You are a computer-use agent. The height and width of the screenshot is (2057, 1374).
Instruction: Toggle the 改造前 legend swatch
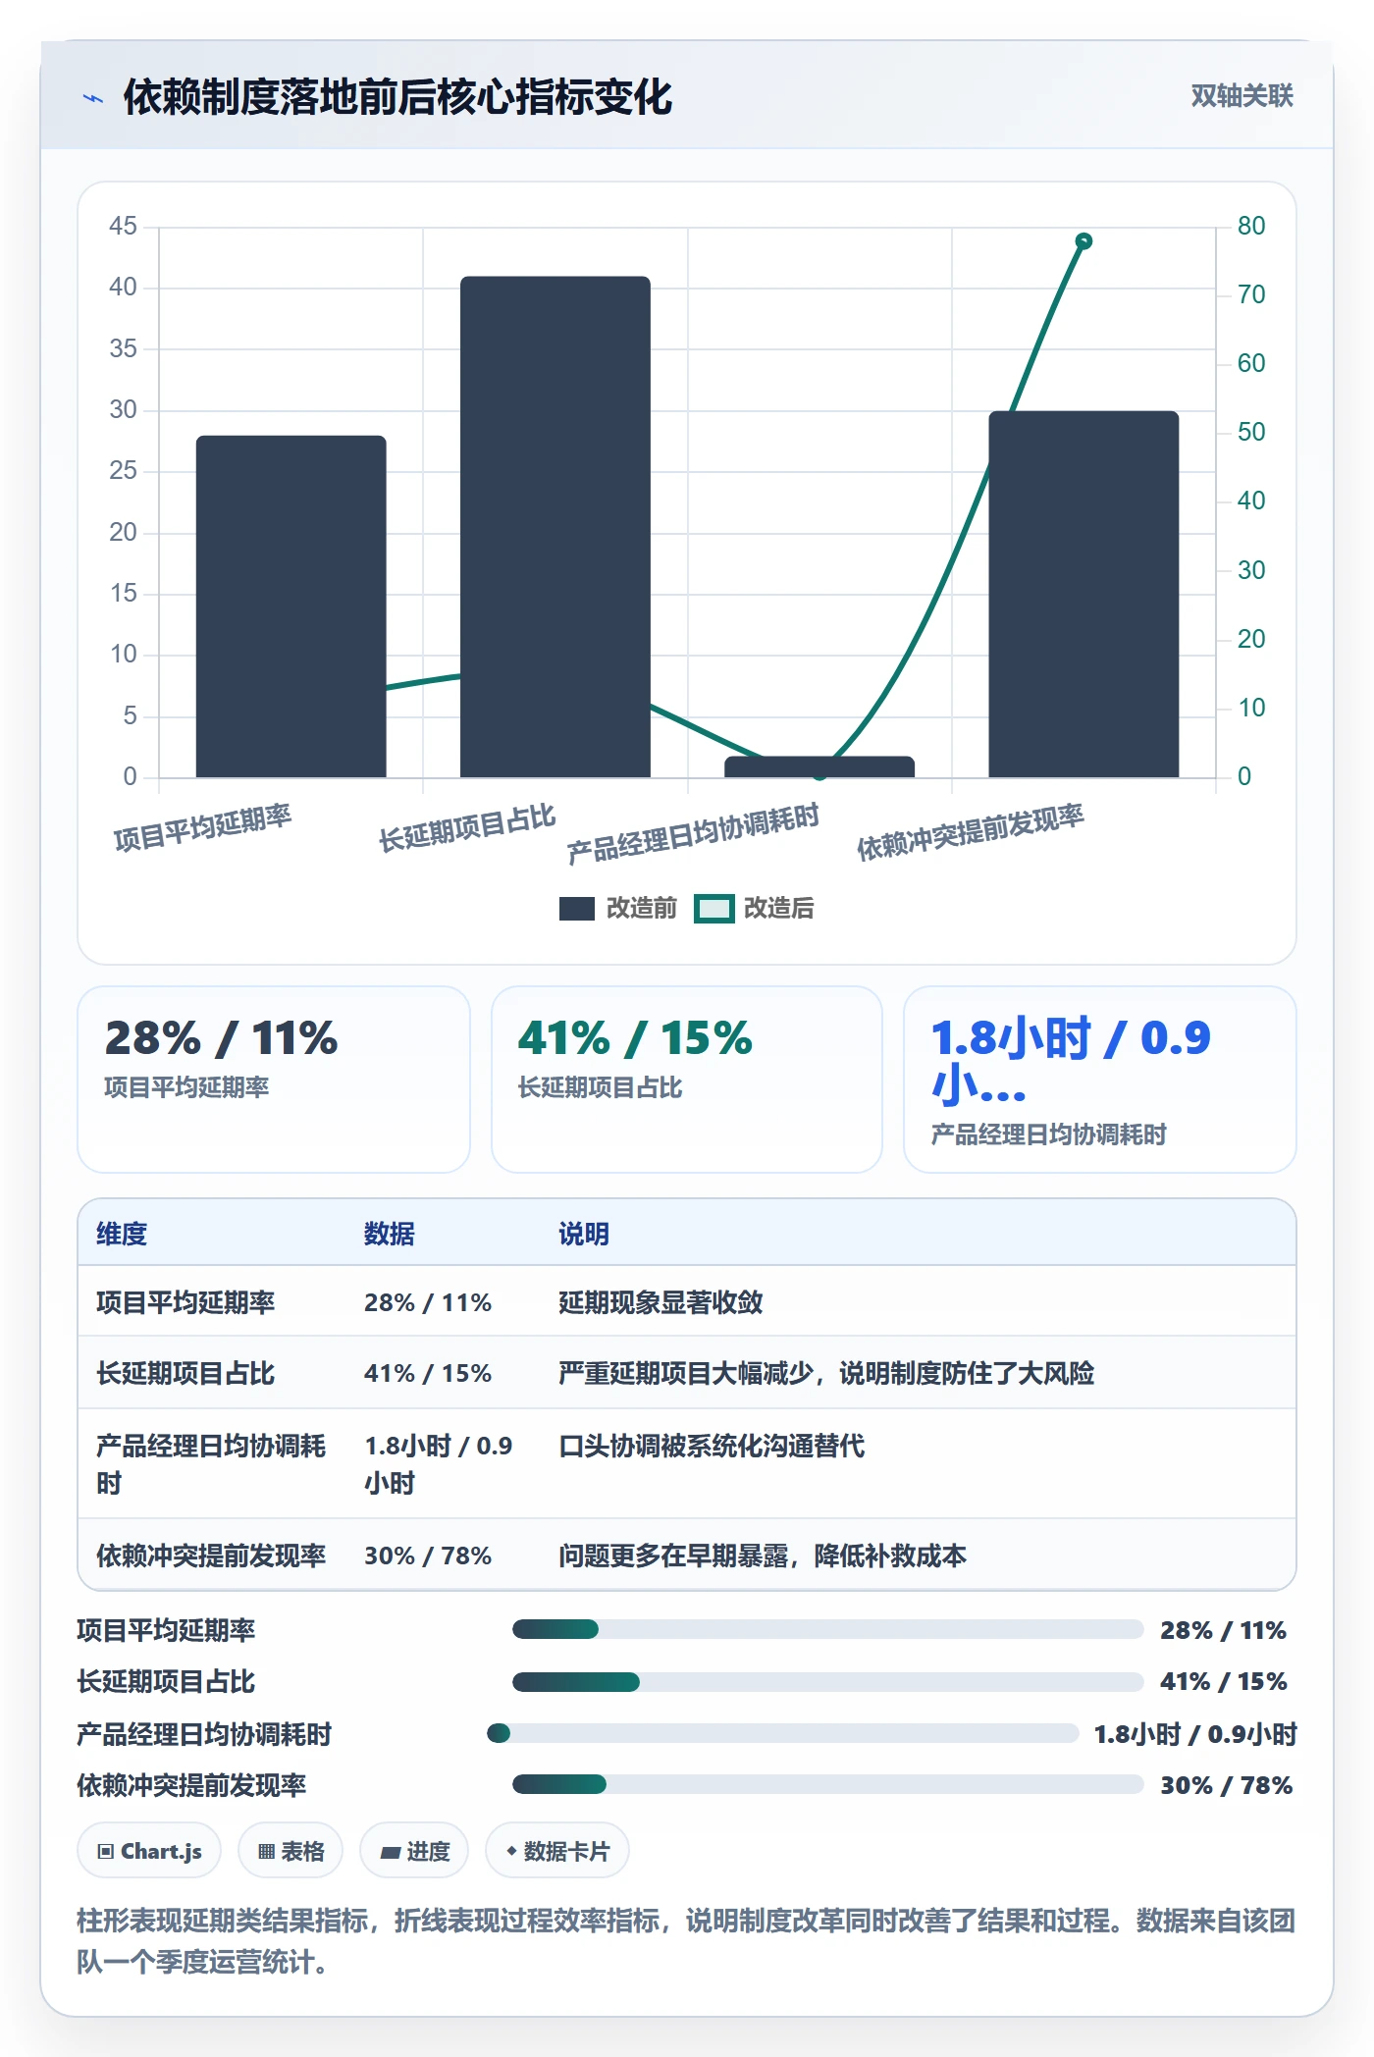click(x=577, y=909)
